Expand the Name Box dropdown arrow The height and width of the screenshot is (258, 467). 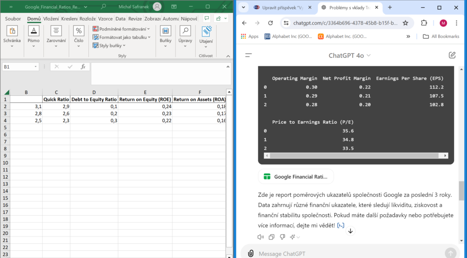point(36,67)
